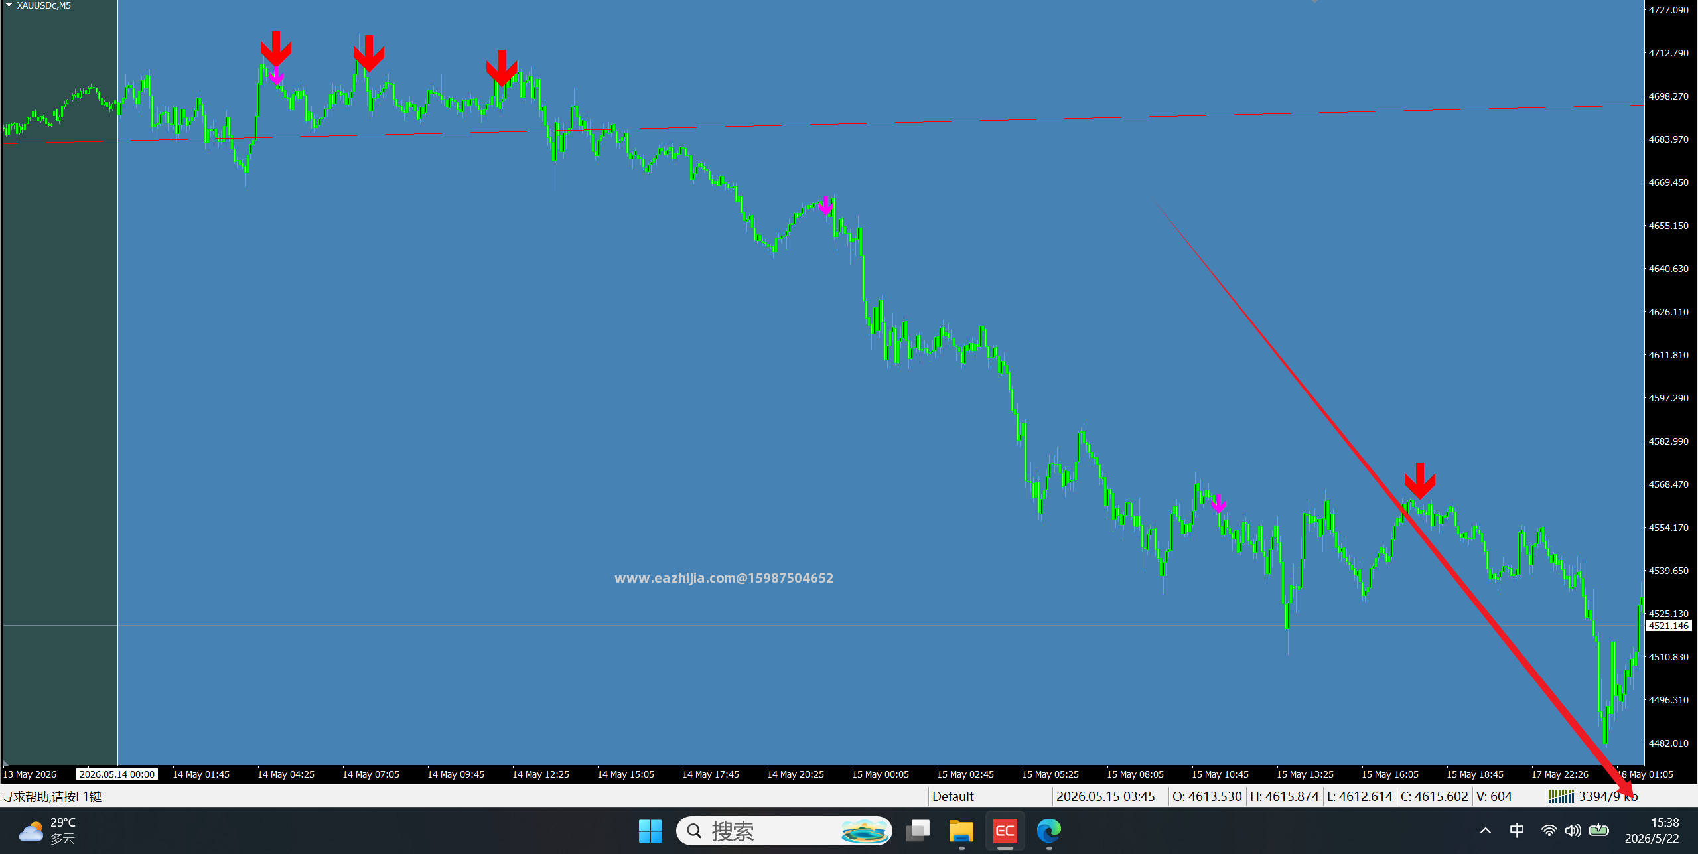Click the close price field C: 4615.602
Image resolution: width=1698 pixels, height=854 pixels.
click(1435, 796)
